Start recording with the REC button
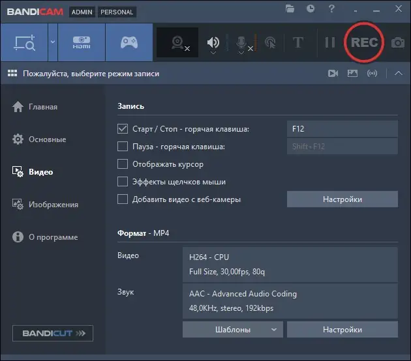 click(364, 42)
